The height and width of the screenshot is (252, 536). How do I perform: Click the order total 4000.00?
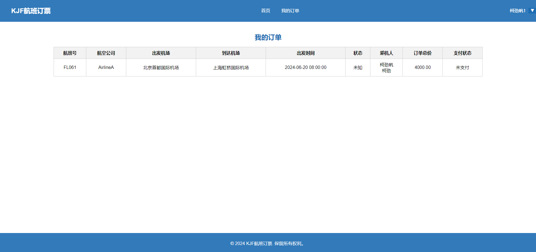[422, 68]
